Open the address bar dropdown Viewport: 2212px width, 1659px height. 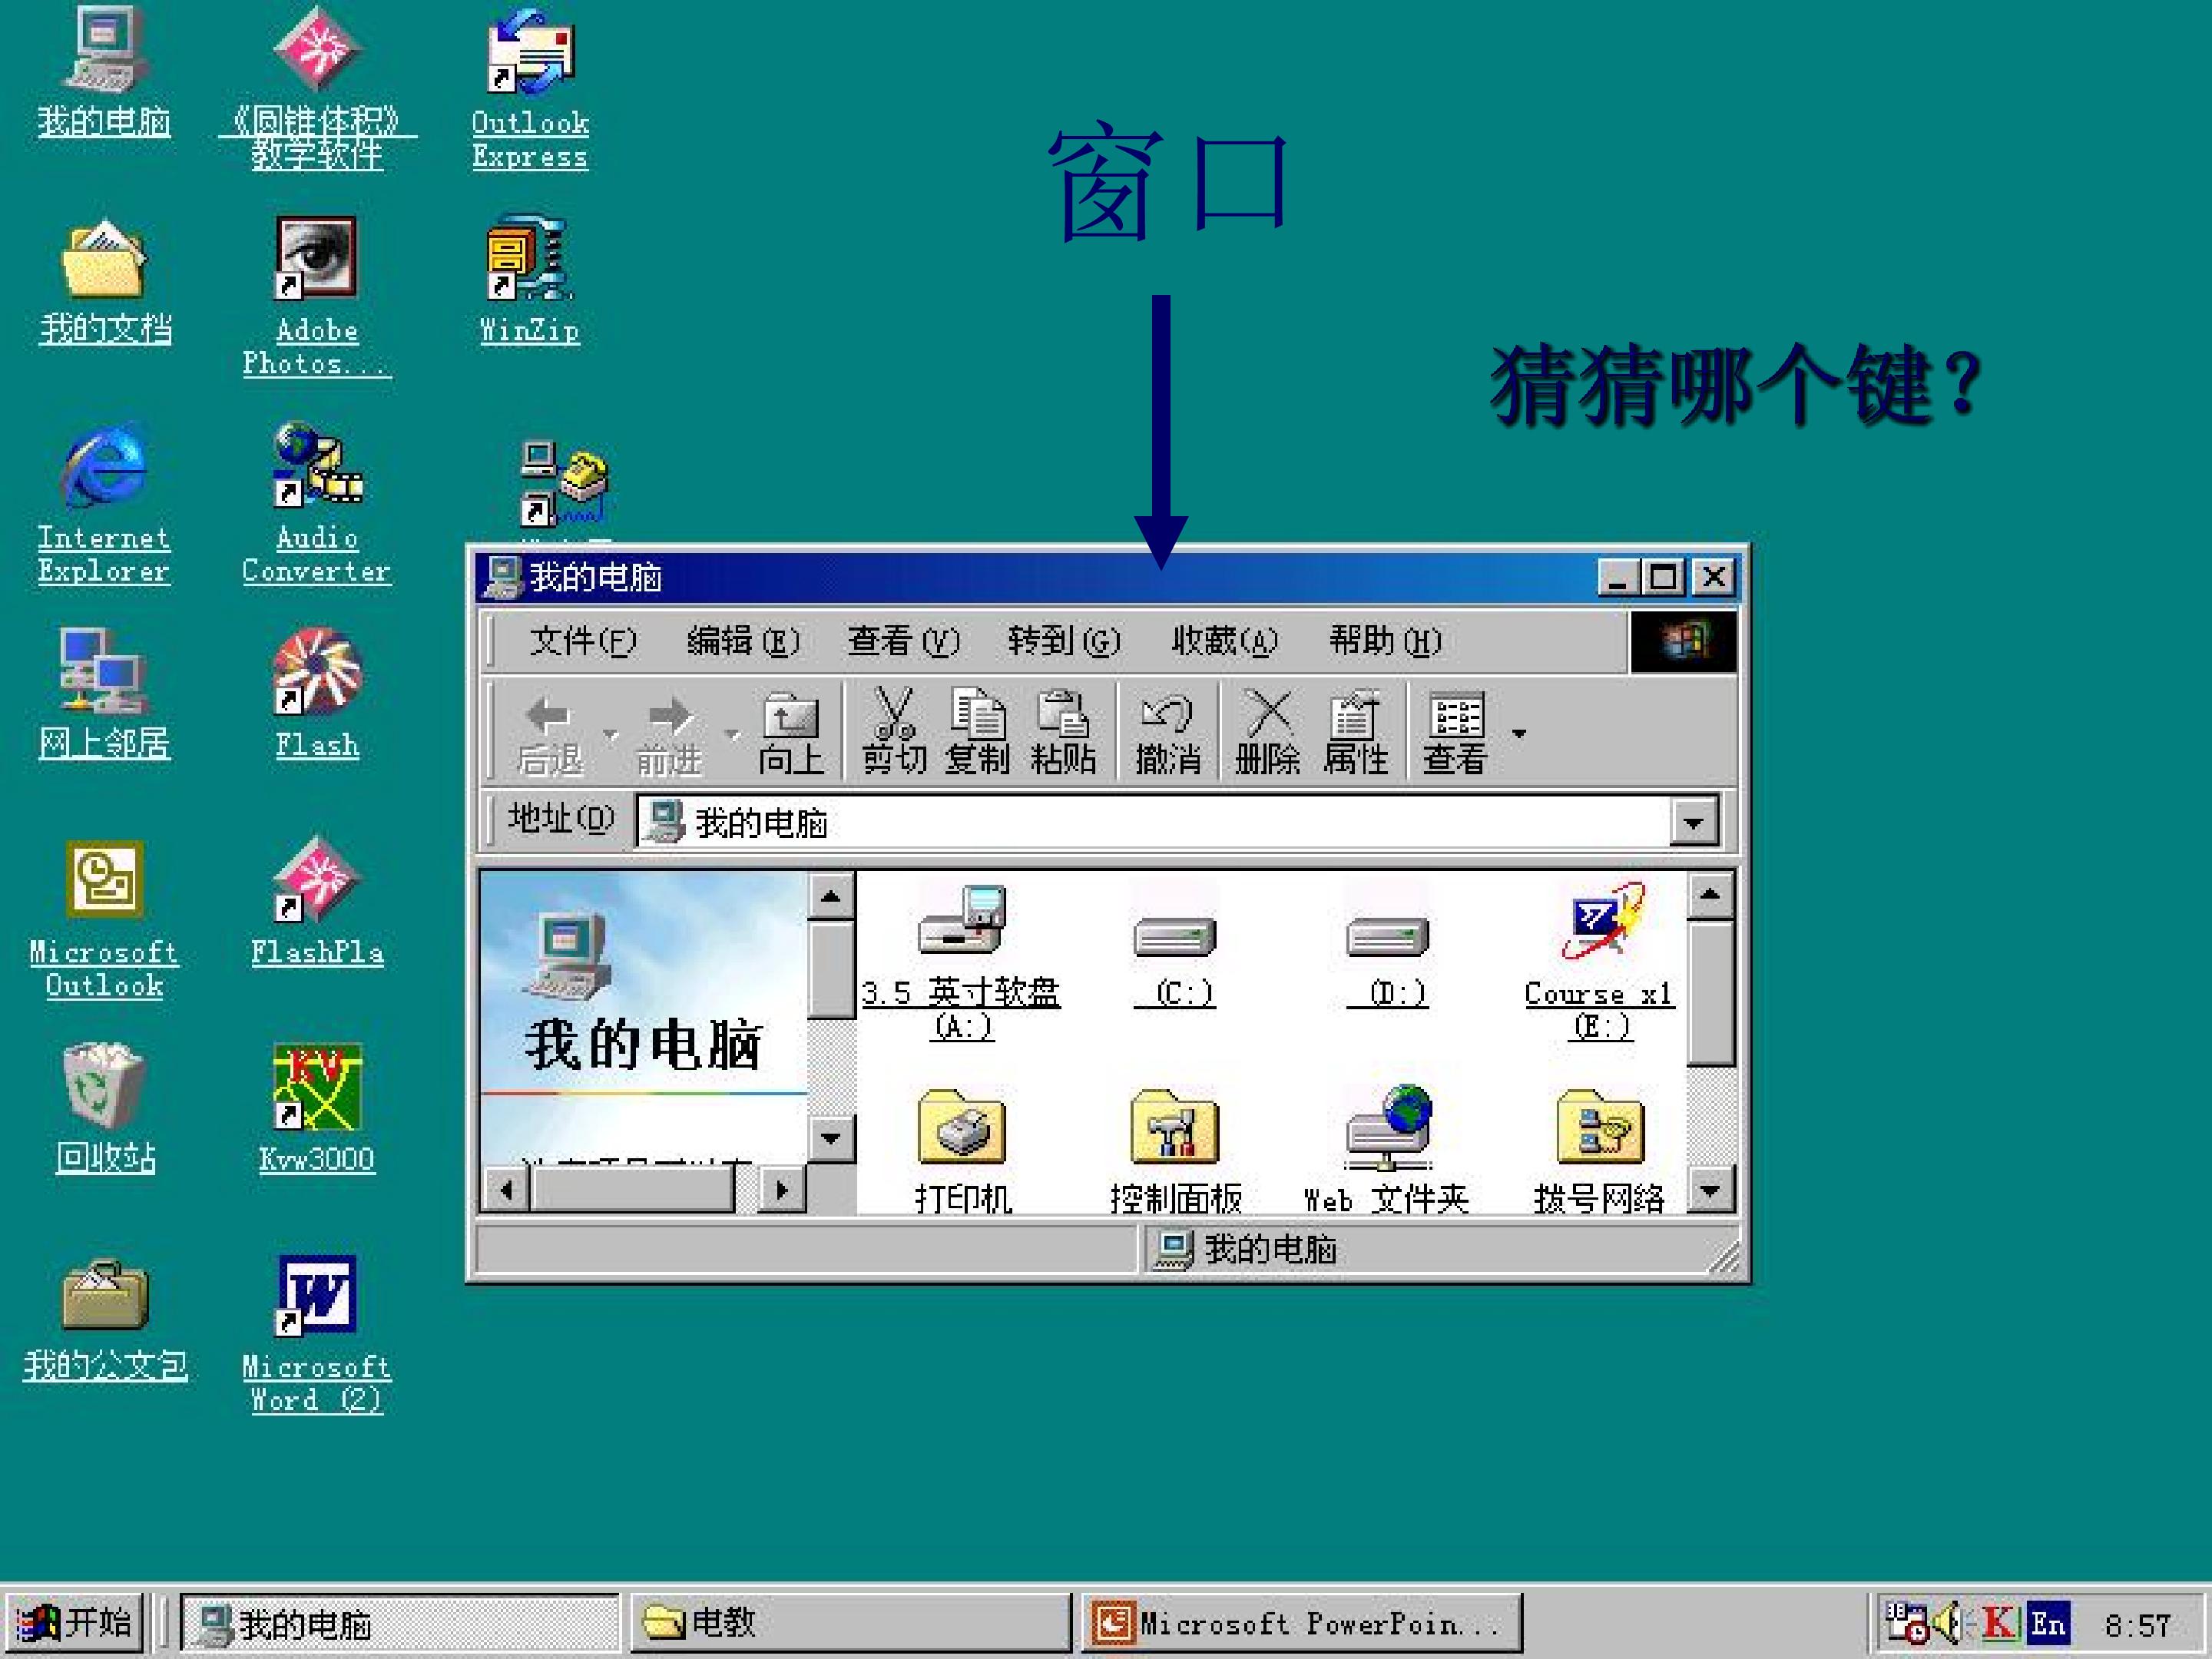point(1693,823)
